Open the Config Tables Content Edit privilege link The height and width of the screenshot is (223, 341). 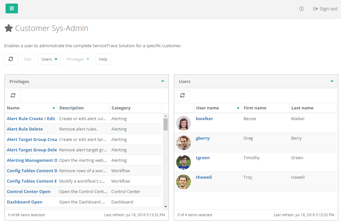[x=32, y=181]
